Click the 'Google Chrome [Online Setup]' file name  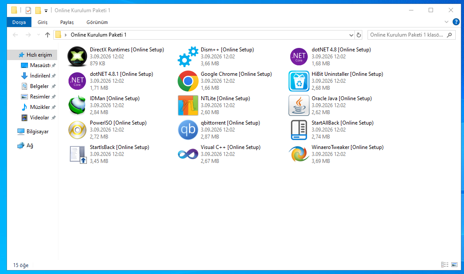tap(236, 74)
